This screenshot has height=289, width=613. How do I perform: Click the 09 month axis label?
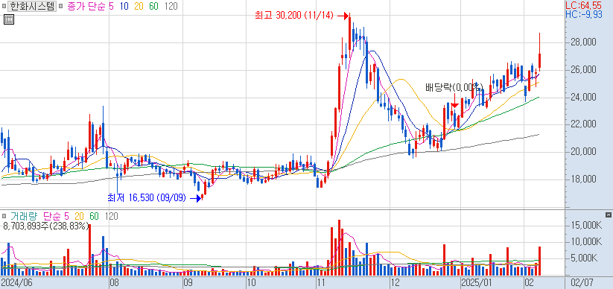coord(188,282)
